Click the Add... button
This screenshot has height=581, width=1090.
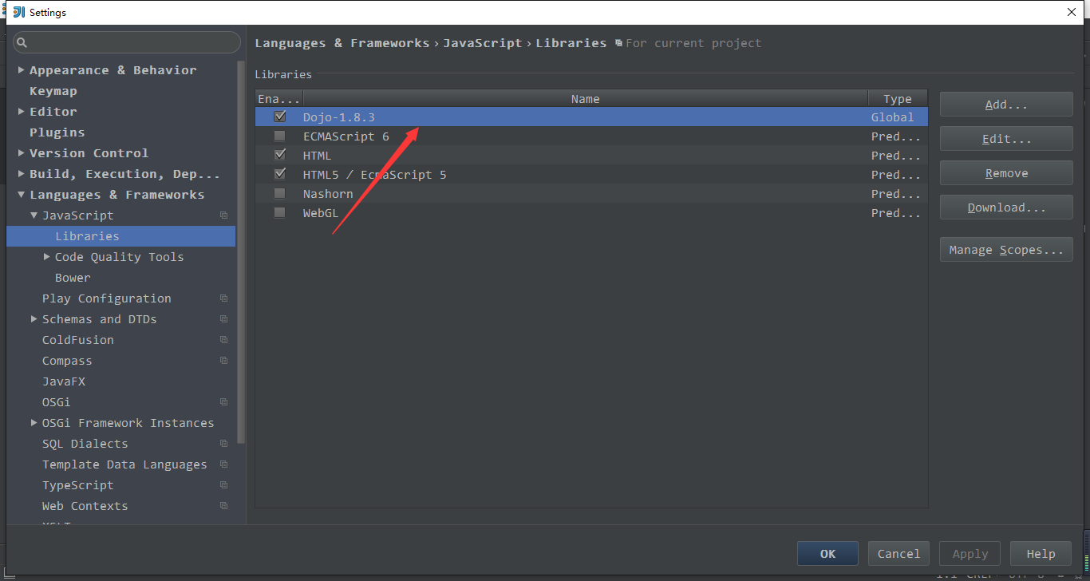pos(1006,105)
